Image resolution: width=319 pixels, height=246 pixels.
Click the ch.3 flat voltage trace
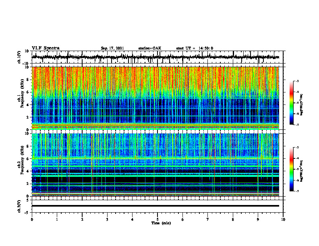[x=155, y=206]
